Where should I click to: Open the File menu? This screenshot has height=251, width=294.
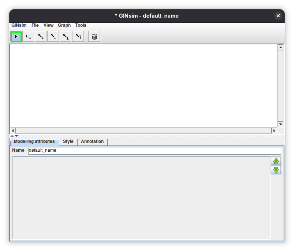pos(35,25)
